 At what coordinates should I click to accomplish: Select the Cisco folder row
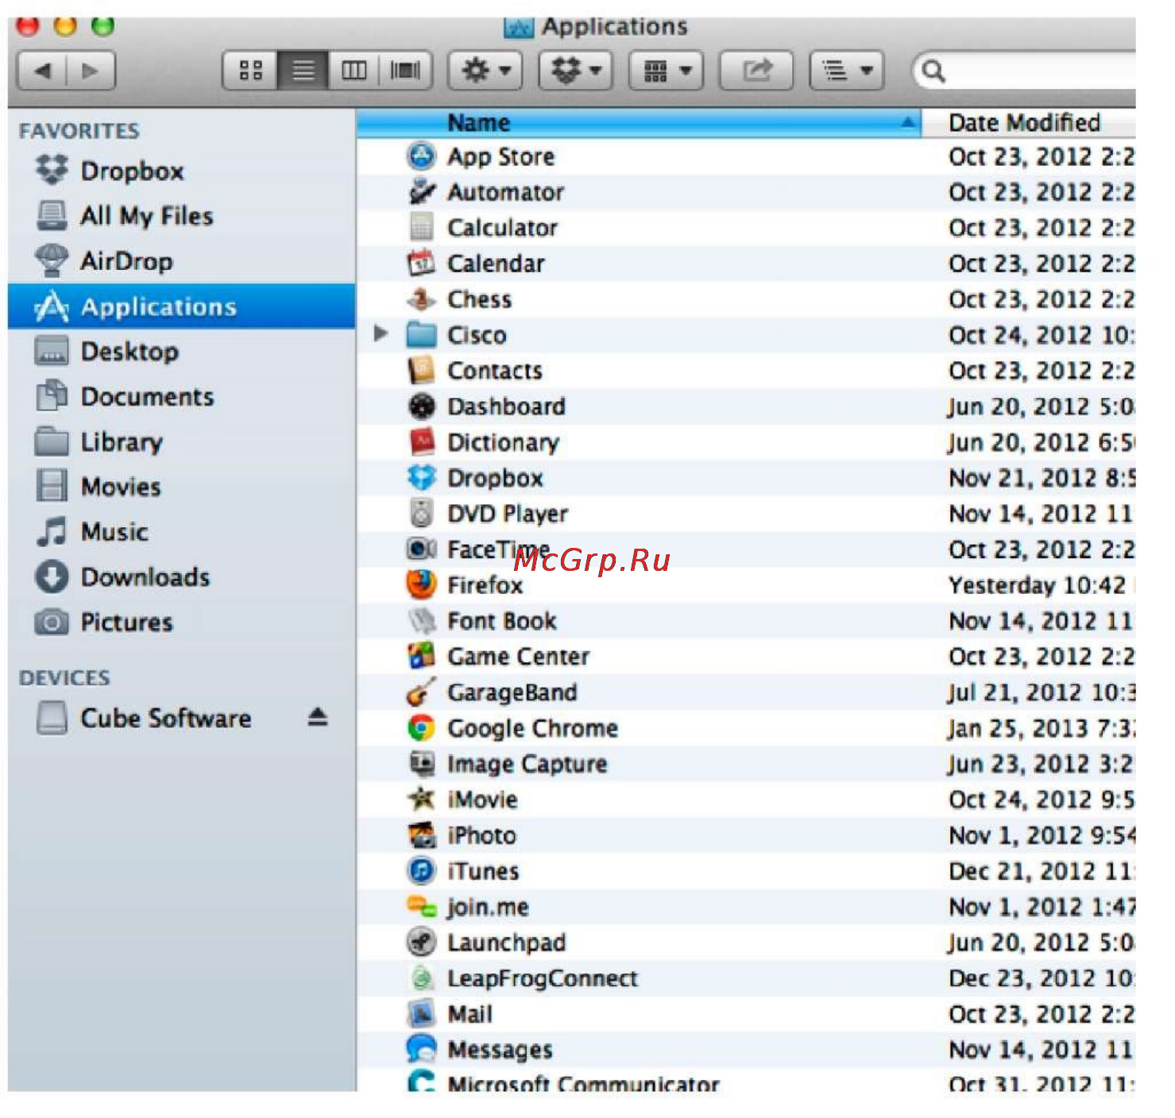(x=746, y=334)
